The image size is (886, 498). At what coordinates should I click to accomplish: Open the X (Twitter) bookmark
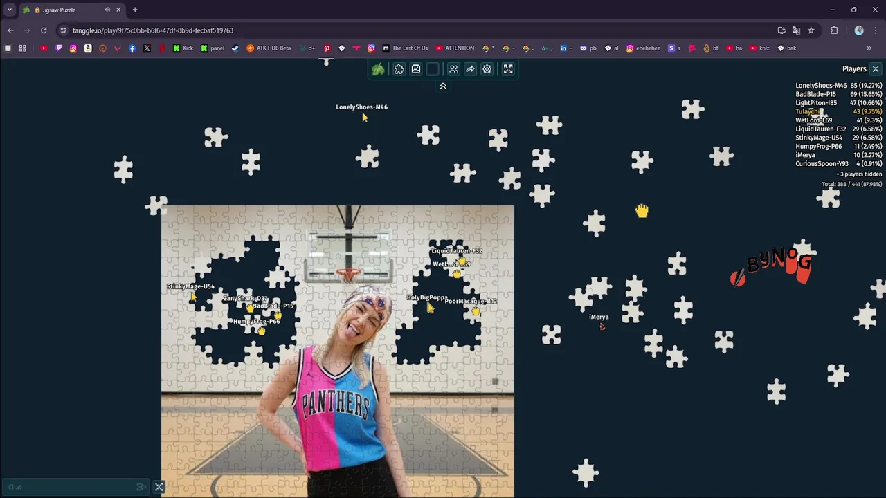(x=147, y=48)
